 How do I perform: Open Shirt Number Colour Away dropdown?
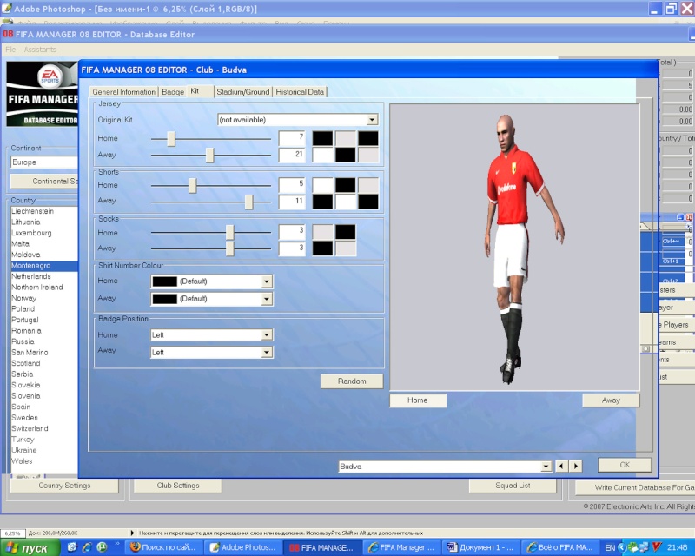coord(267,299)
